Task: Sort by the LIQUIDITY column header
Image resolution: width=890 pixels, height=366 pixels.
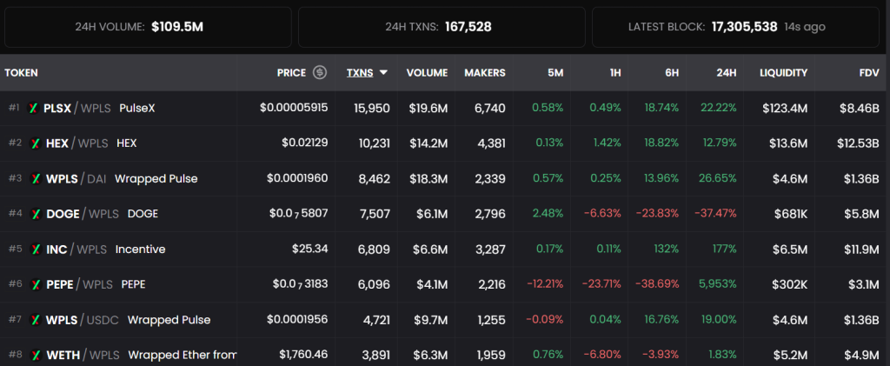Action: (x=783, y=73)
